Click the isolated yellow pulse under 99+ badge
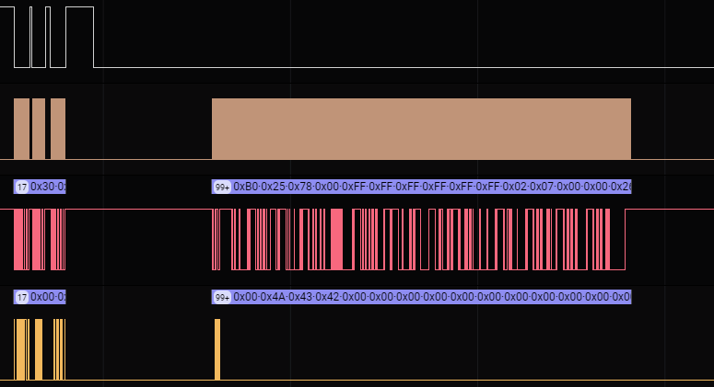 (x=217, y=349)
